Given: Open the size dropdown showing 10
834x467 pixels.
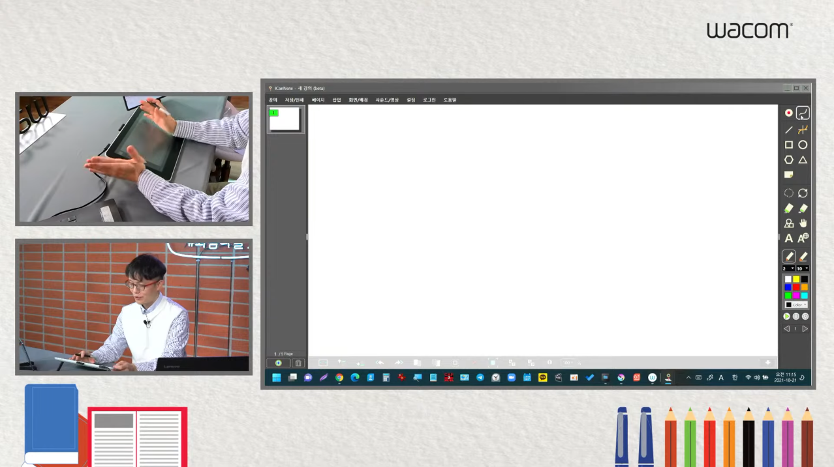Looking at the screenshot, I should point(802,268).
